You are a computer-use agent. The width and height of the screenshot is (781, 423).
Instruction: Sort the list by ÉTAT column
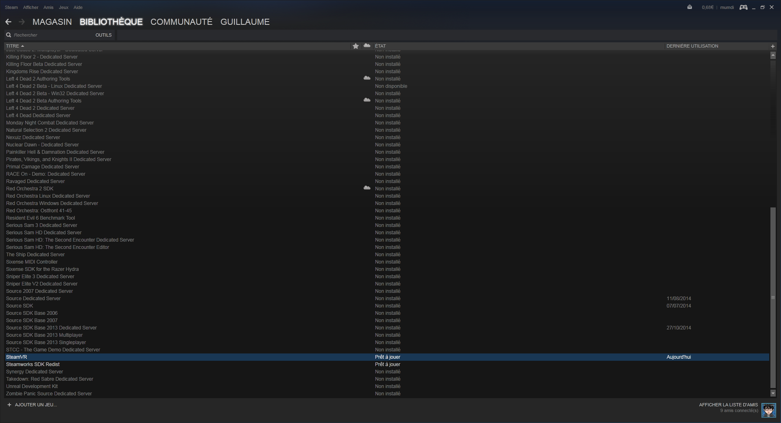pos(380,46)
